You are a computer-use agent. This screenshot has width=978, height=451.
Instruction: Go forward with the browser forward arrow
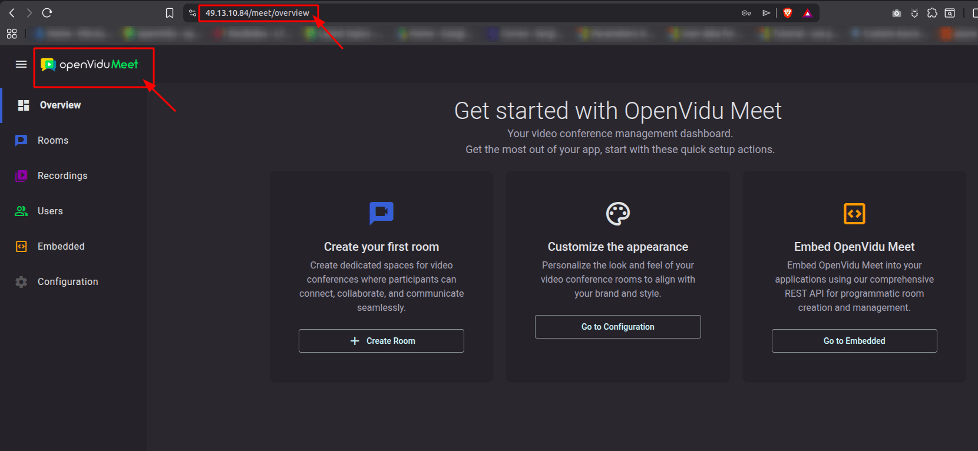coord(29,12)
